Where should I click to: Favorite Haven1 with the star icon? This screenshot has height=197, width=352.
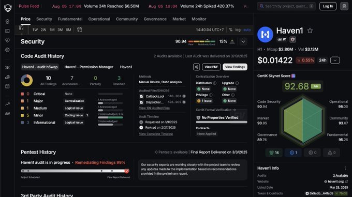point(310,31)
